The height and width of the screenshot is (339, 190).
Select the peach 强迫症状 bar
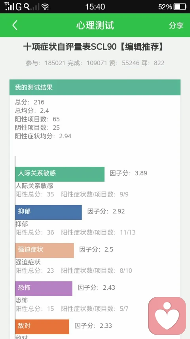point(45,250)
